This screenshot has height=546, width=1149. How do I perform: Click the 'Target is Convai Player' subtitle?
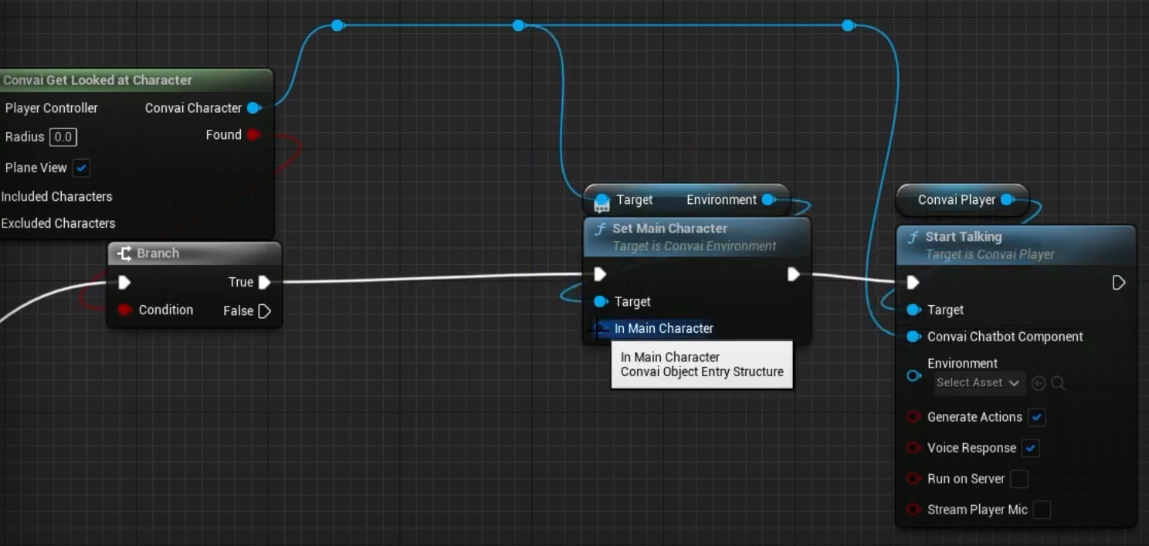click(990, 254)
